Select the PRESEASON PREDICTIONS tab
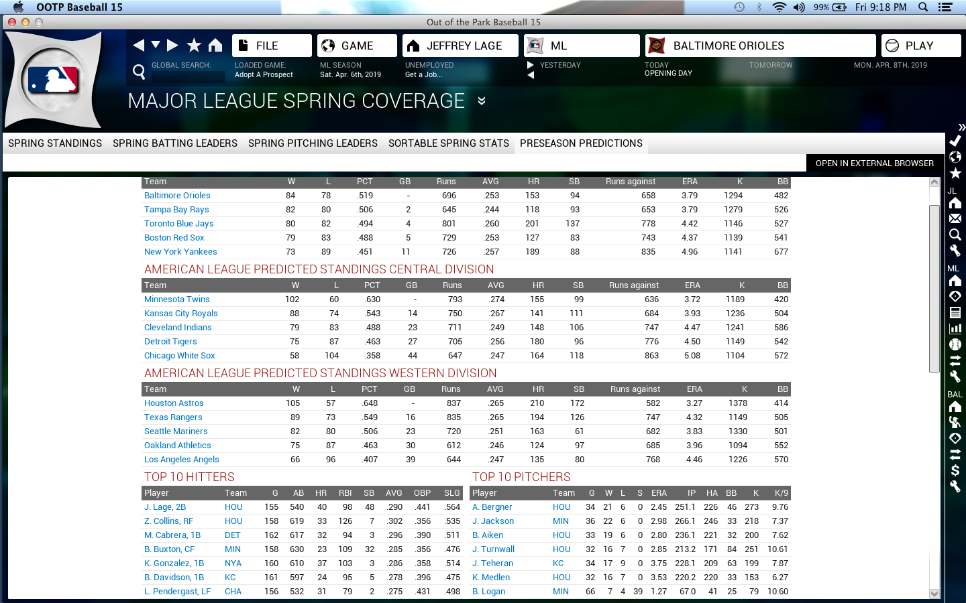The image size is (966, 603). (581, 143)
